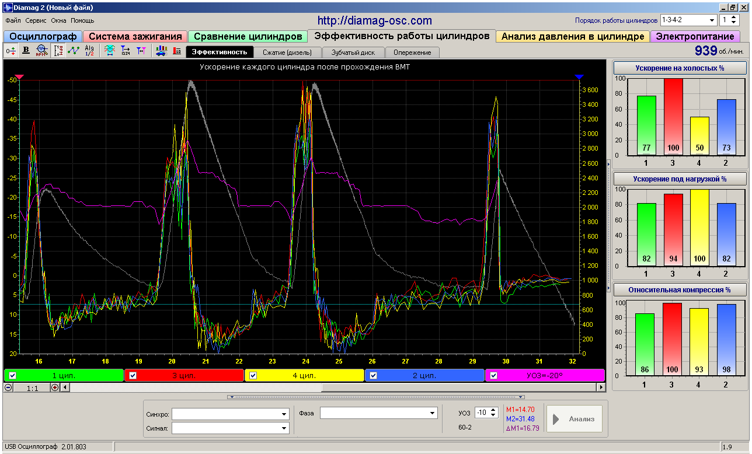Click the zoom in plus icon

tap(55, 387)
